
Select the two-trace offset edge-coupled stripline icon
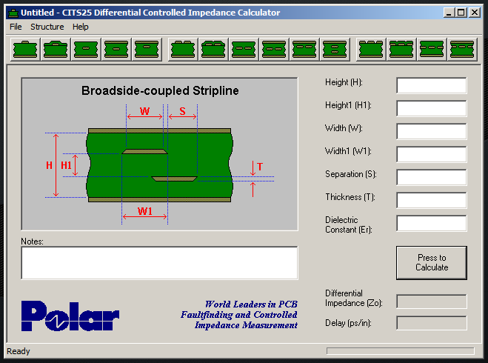(304, 49)
